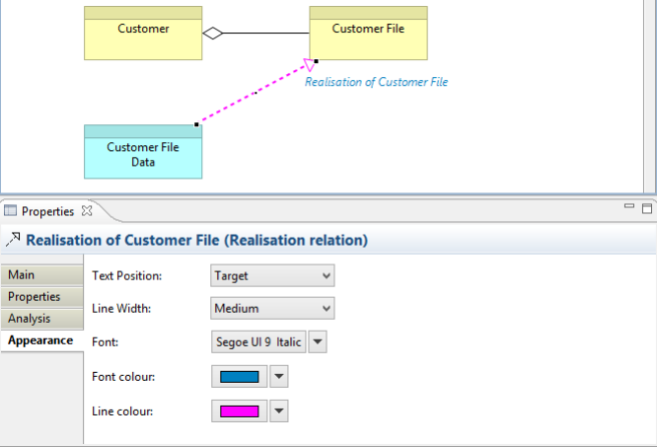Click the blue Font colour swatch

coord(240,376)
